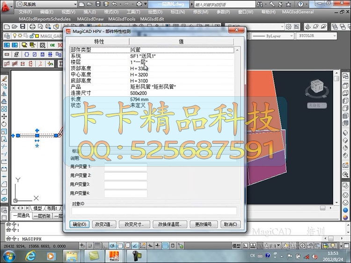Click the 对象ID input field
This screenshot has height=263, width=351.
[x=154, y=211]
